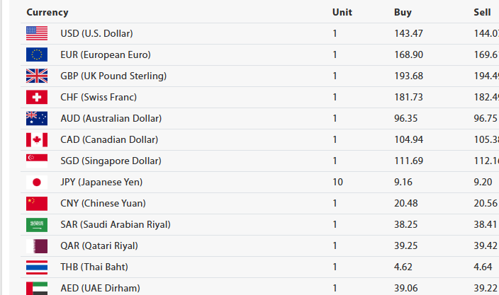Click the Japanese flag icon
Screen dimensions: 499x295
37,182
